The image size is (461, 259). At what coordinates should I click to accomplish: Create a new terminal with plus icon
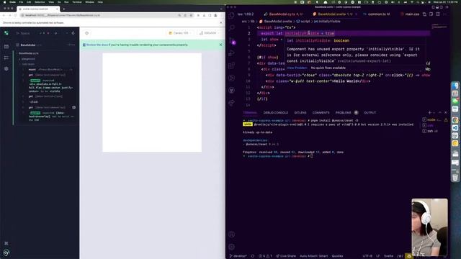tap(429, 113)
